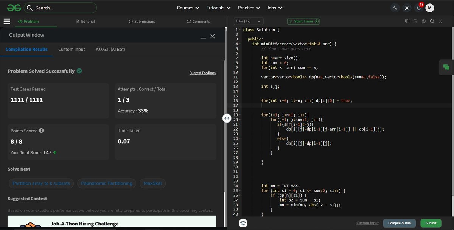The height and width of the screenshot is (230, 454).
Task: Open MaxSkill problem
Action: coord(152,183)
